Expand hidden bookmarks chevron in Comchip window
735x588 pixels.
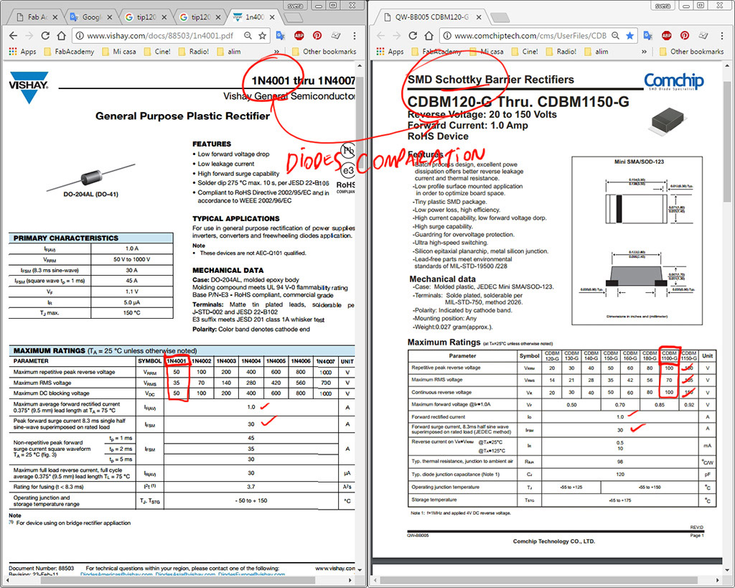[x=644, y=52]
